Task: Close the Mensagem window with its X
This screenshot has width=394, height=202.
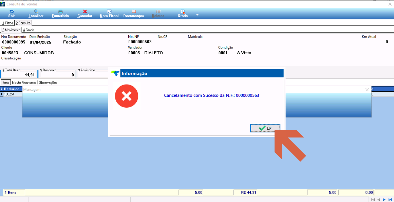Action: pyautogui.click(x=367, y=89)
